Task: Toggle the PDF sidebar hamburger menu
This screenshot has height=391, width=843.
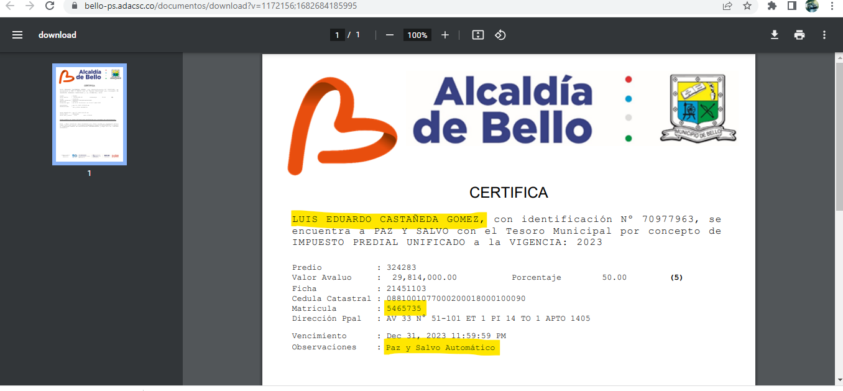Action: pos(17,35)
